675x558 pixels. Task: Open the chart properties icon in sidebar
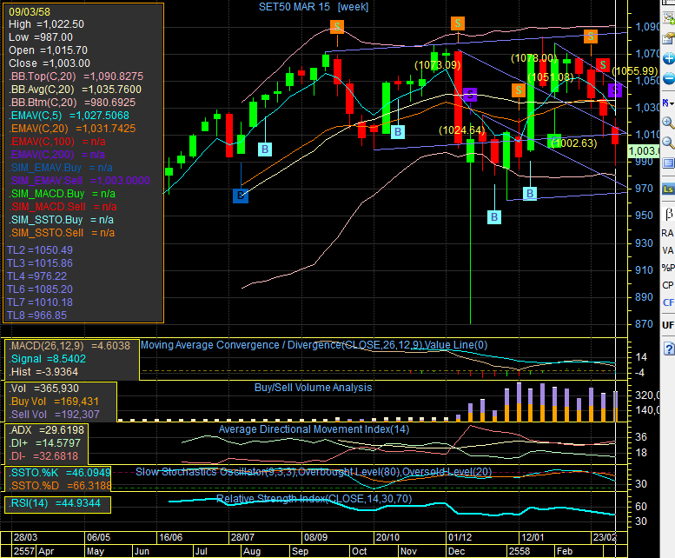[x=668, y=38]
